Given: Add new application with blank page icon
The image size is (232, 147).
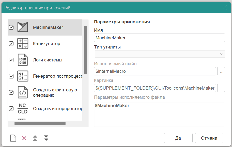Looking at the screenshot, I should coord(13,138).
